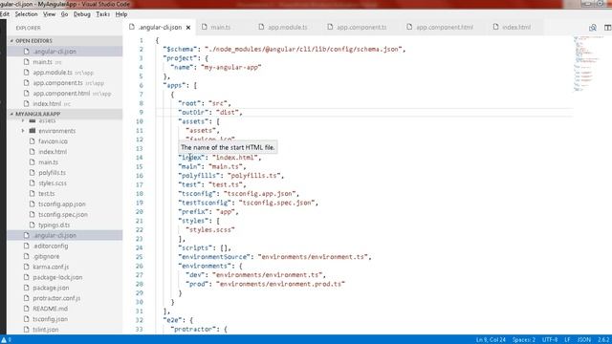612x344 pixels.
Task: Open tsconfig.spec.json in the explorer
Action: (x=64, y=214)
